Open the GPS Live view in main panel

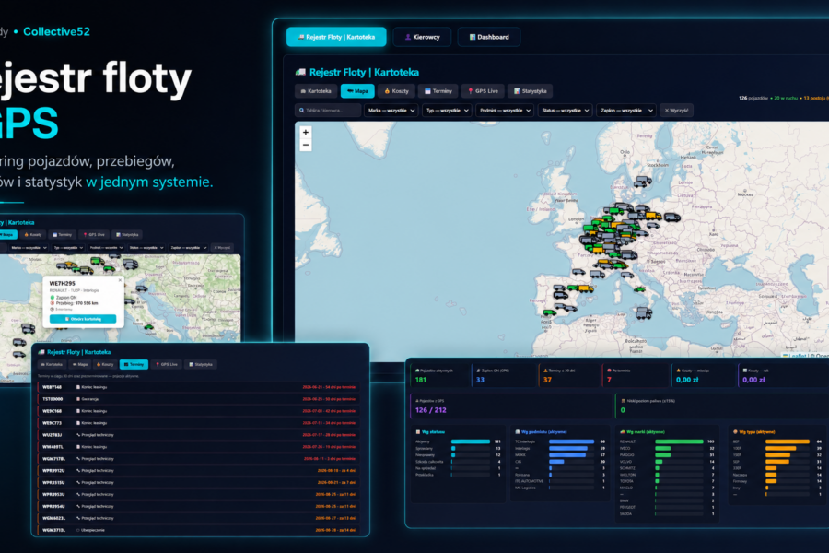[x=484, y=91]
